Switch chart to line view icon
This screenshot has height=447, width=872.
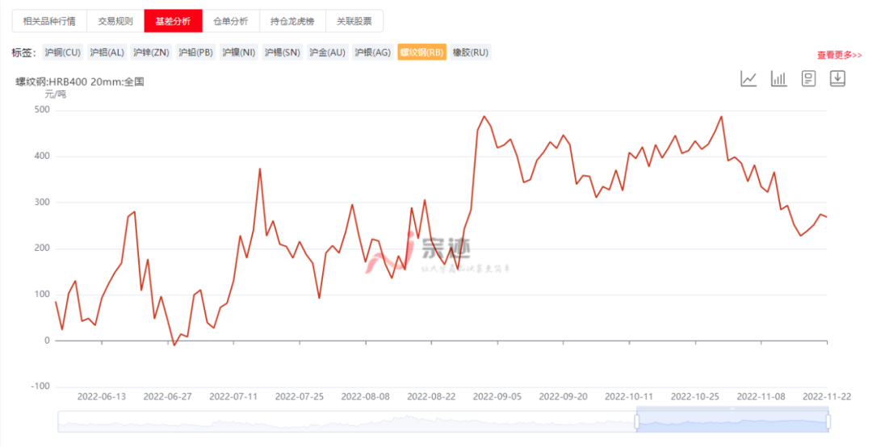click(748, 78)
